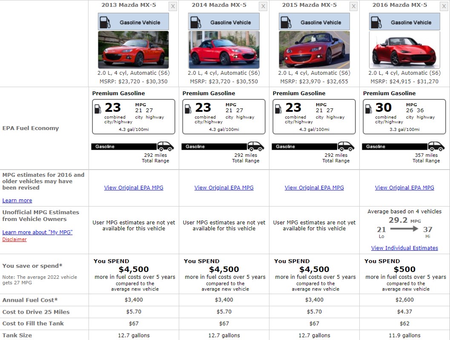Image resolution: width=450 pixels, height=340 pixels.
Task: Click gas pump icon for 2016 Gasoline Vehicle
Action: click(x=376, y=23)
